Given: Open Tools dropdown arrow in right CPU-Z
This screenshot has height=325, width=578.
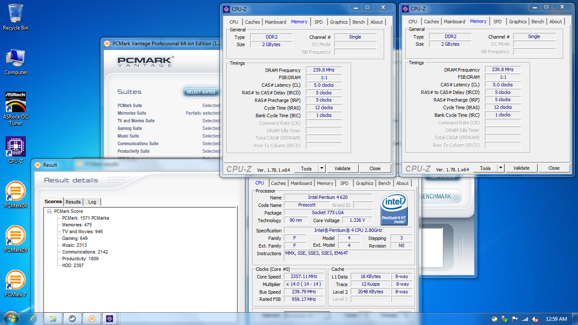Looking at the screenshot, I should coord(501,168).
